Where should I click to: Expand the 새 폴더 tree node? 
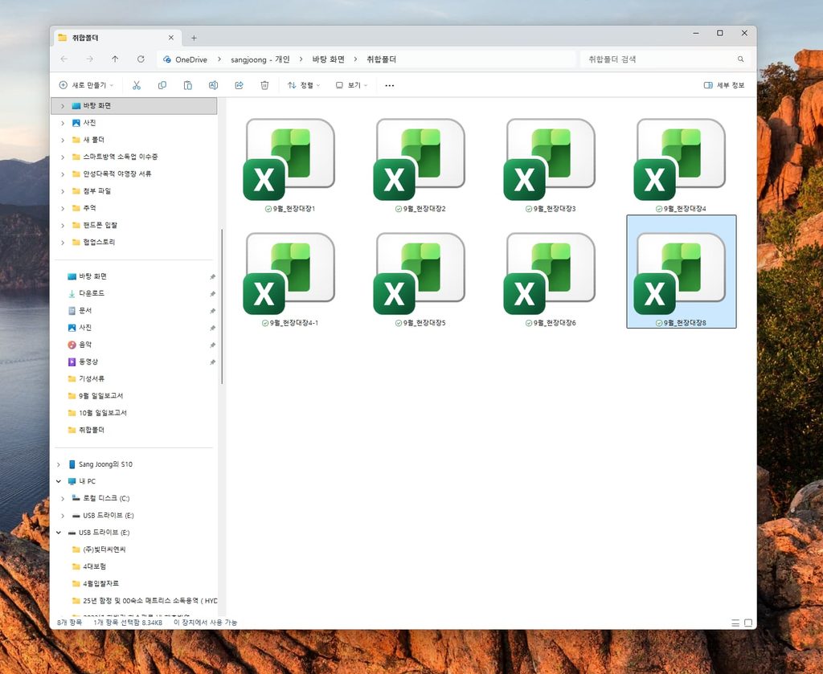[63, 140]
